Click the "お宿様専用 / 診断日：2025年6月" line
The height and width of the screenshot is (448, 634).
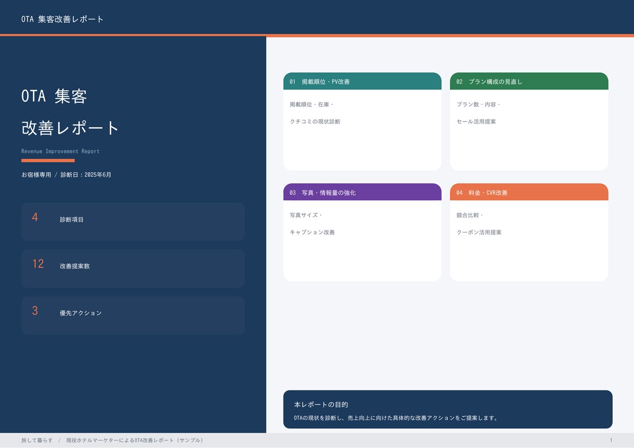click(x=67, y=175)
